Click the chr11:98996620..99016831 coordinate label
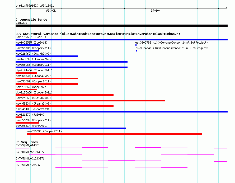The image size is (235, 183). [x=35, y=6]
